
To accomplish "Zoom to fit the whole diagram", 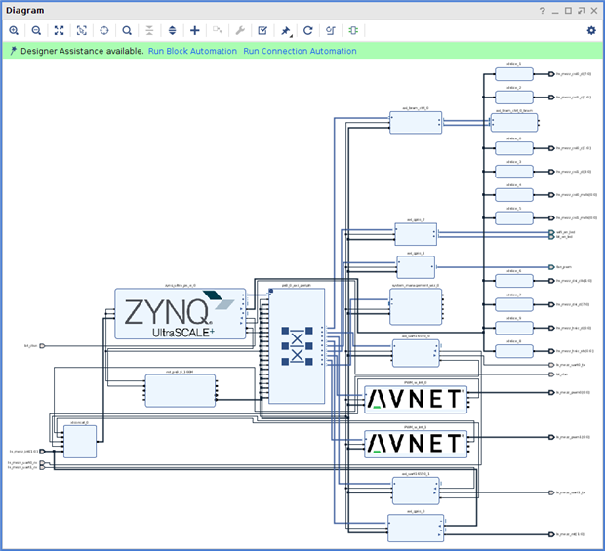I will pyautogui.click(x=59, y=30).
